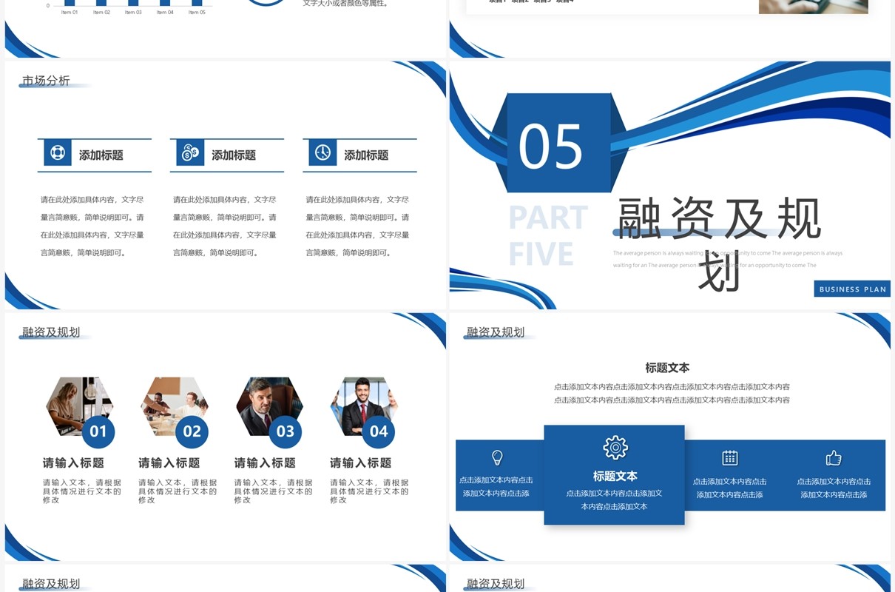The height and width of the screenshot is (592, 895).
Task: Select the description text under the calendar icon
Action: coord(730,488)
